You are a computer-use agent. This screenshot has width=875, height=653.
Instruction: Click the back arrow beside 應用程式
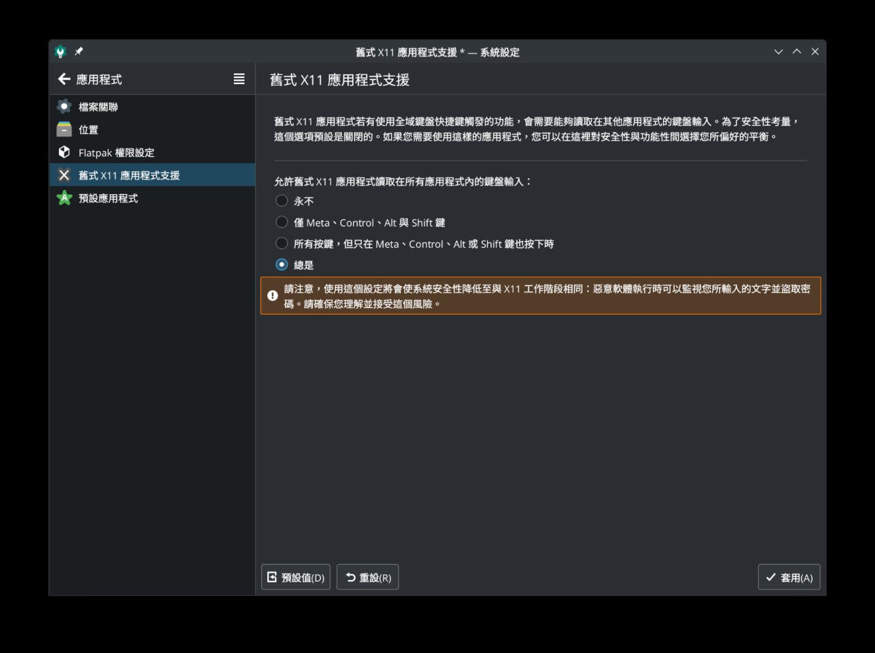(64, 79)
